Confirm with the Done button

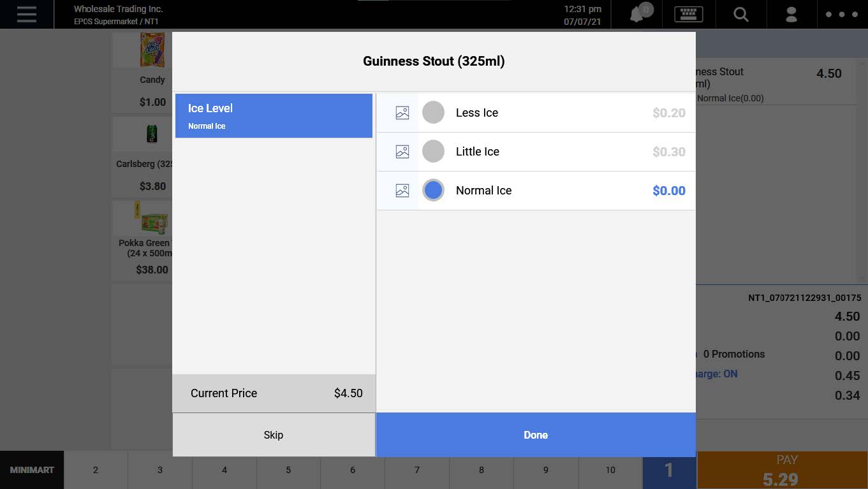coord(536,435)
